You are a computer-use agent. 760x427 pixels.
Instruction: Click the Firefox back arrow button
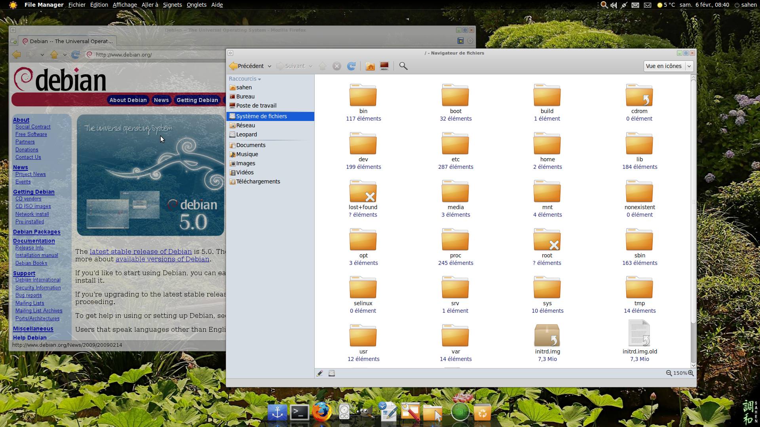point(17,55)
